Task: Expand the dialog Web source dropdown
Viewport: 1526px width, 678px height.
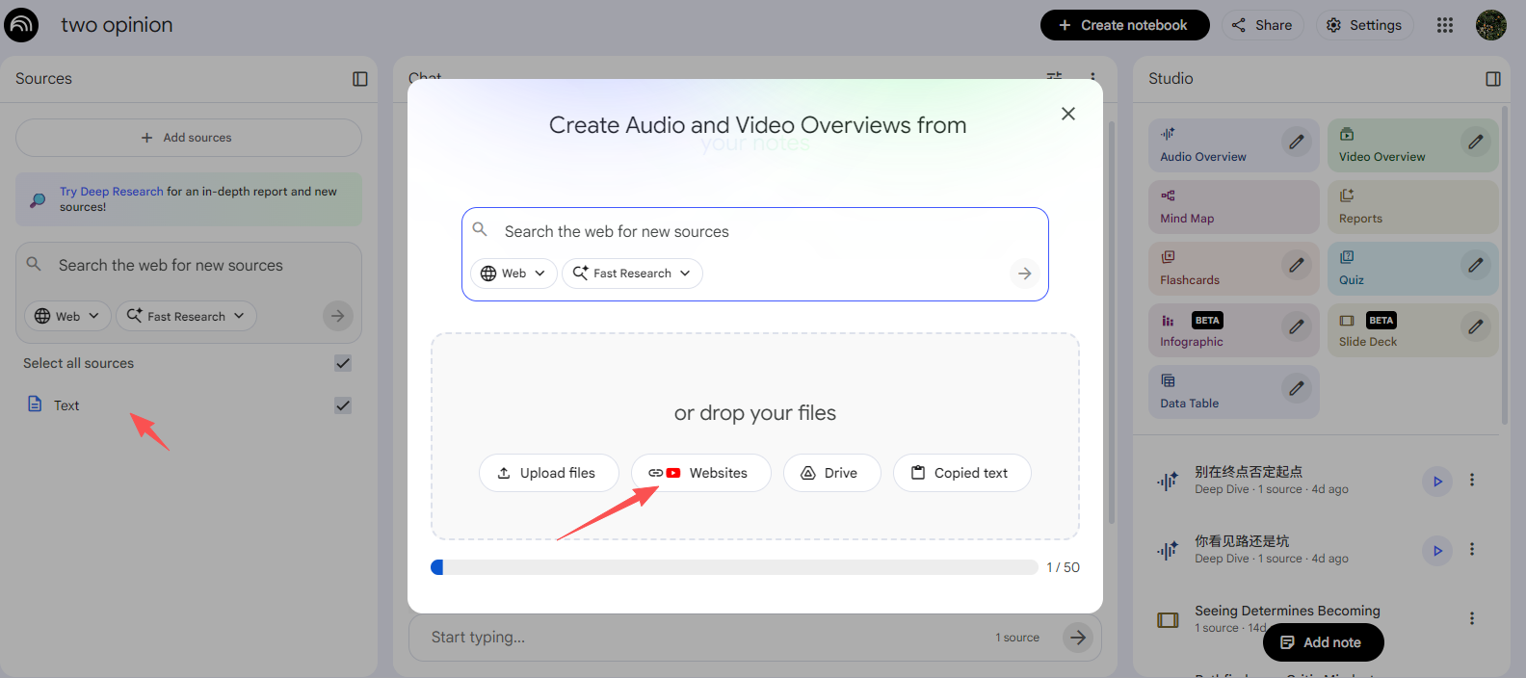Action: 513,274
